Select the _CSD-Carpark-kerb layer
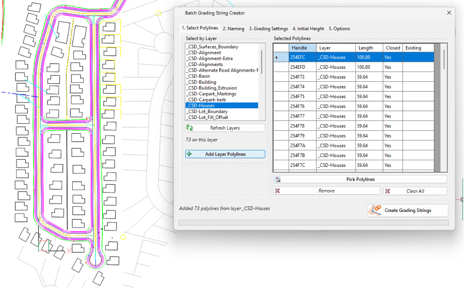This screenshot has height=291, width=466. pyautogui.click(x=222, y=99)
